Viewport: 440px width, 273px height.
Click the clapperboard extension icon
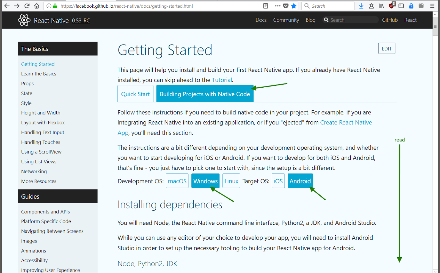(421, 6)
